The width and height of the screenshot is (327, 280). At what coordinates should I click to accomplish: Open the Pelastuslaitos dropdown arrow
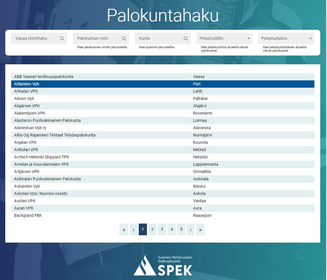pos(311,39)
